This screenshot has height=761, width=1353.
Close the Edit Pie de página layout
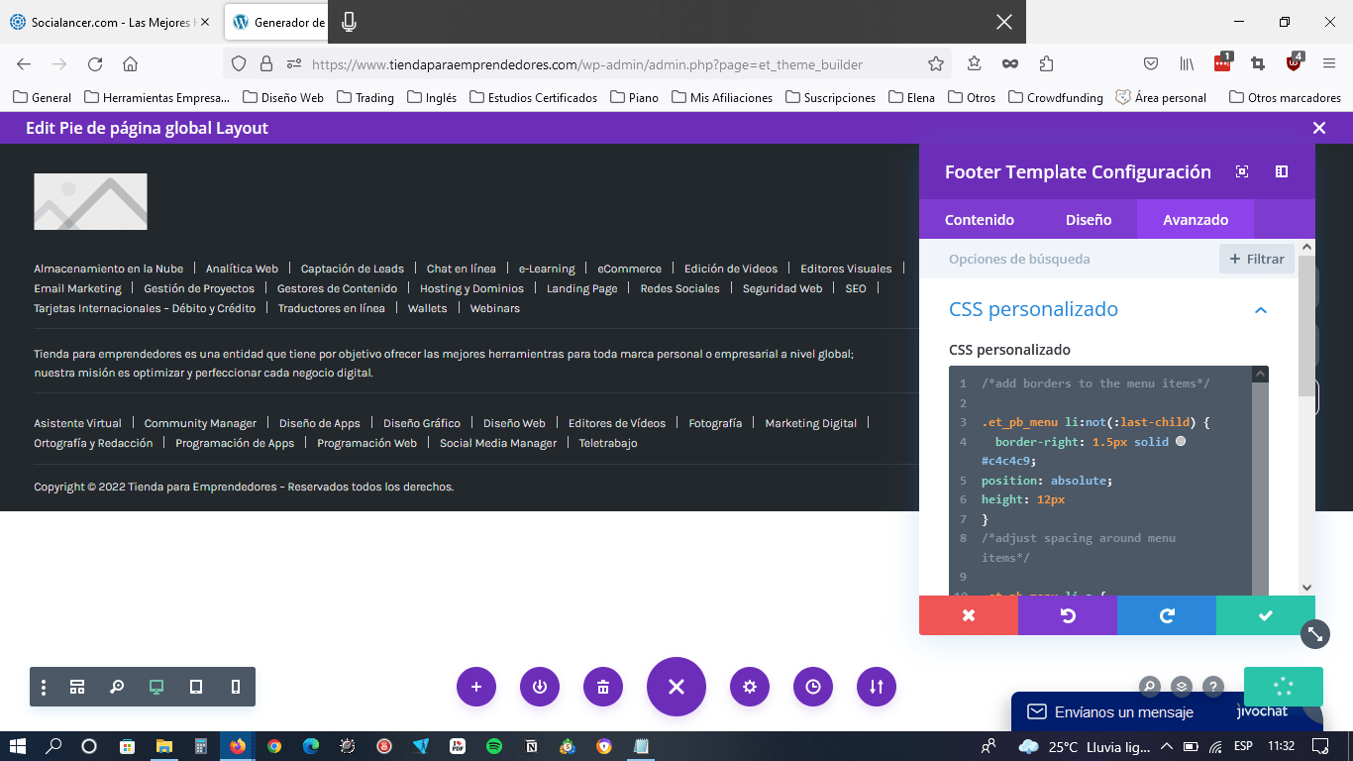1319,128
